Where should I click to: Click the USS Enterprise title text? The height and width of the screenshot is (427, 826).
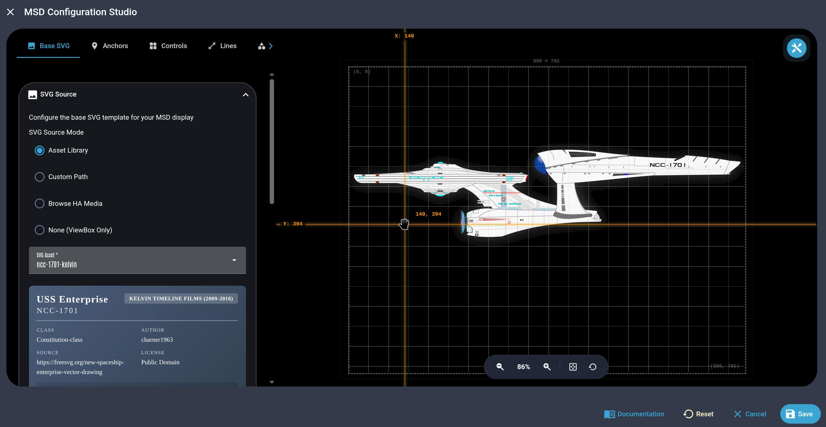tap(72, 299)
